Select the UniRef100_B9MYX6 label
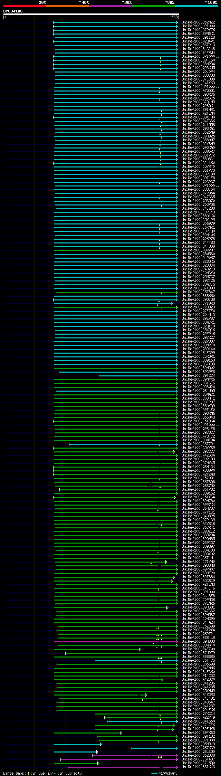The width and height of the screenshot is (221, 776). pos(198,379)
